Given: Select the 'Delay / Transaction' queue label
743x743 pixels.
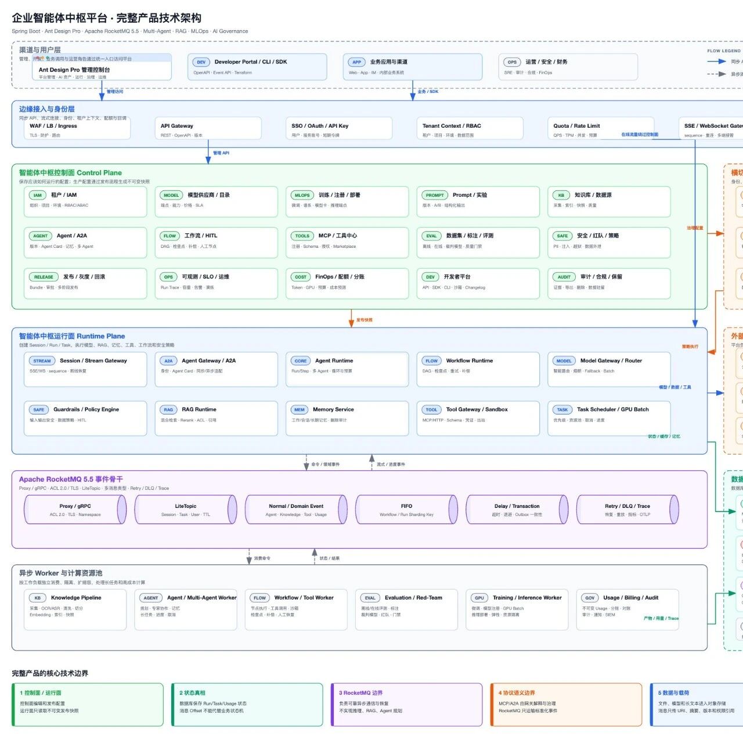Looking at the screenshot, I should pos(517,506).
